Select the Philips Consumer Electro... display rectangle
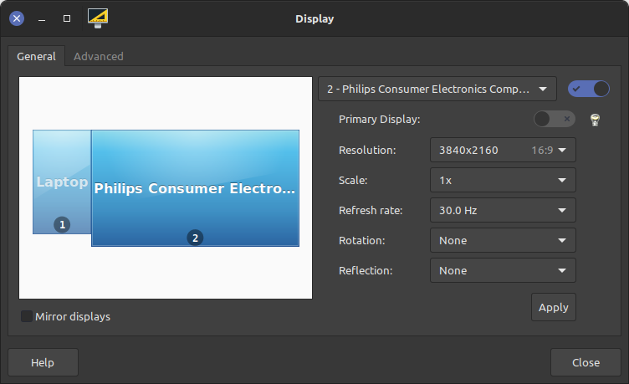Image resolution: width=629 pixels, height=384 pixels. pyautogui.click(x=195, y=188)
